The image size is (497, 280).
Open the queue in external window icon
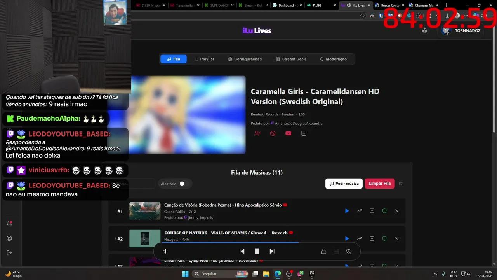pyautogui.click(x=401, y=184)
